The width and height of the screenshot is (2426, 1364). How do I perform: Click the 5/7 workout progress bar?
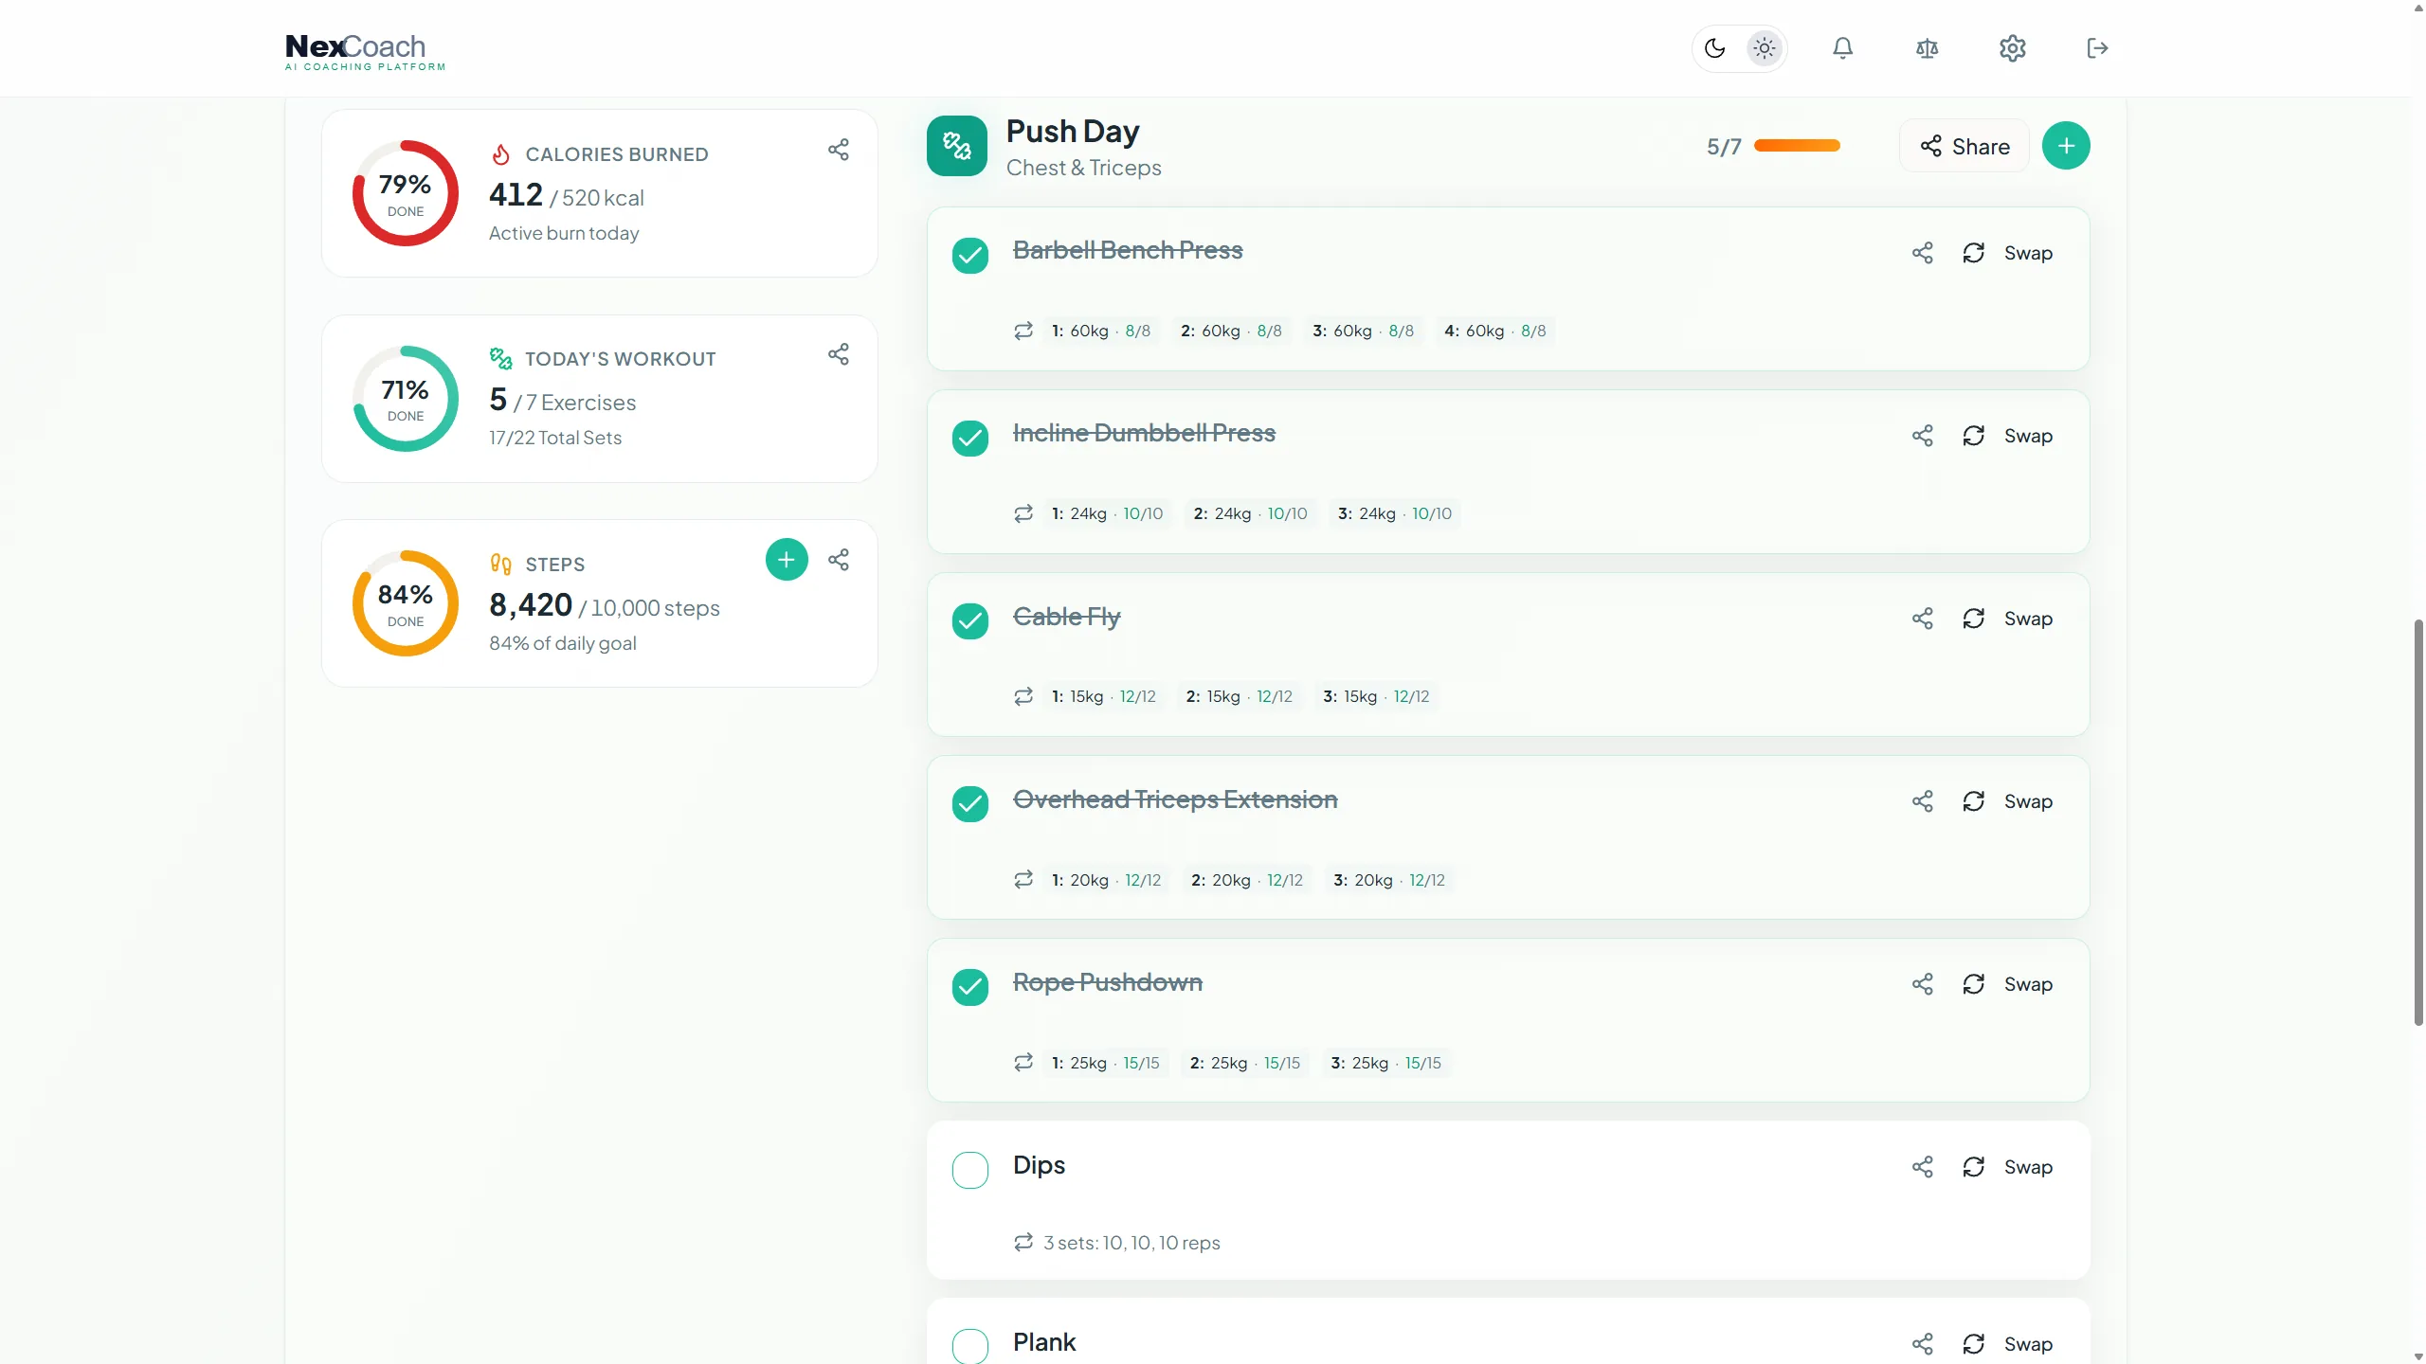tap(1797, 146)
